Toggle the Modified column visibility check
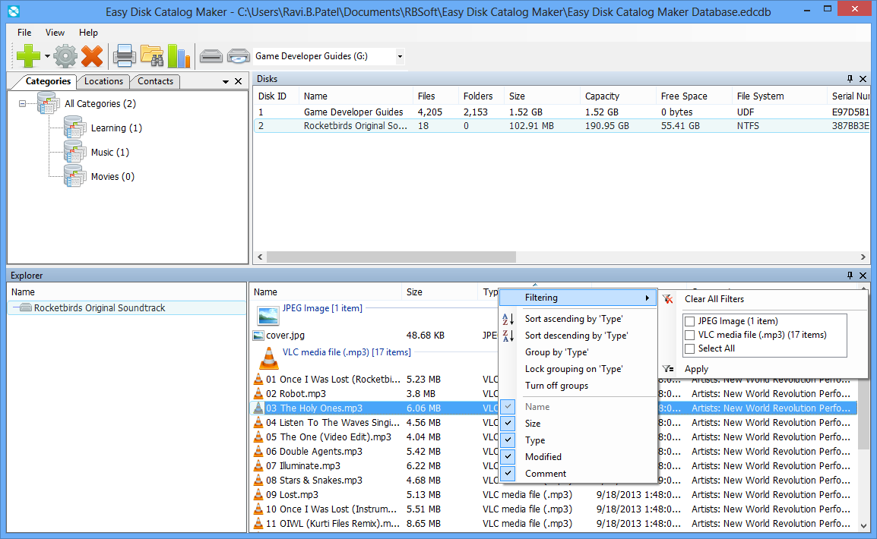 click(x=508, y=457)
